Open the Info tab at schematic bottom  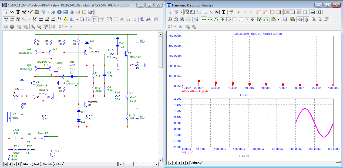click(58, 164)
